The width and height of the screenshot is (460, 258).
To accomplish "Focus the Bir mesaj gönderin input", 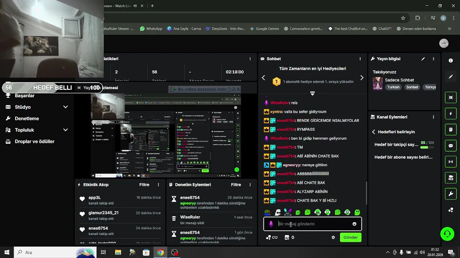I will point(313,224).
